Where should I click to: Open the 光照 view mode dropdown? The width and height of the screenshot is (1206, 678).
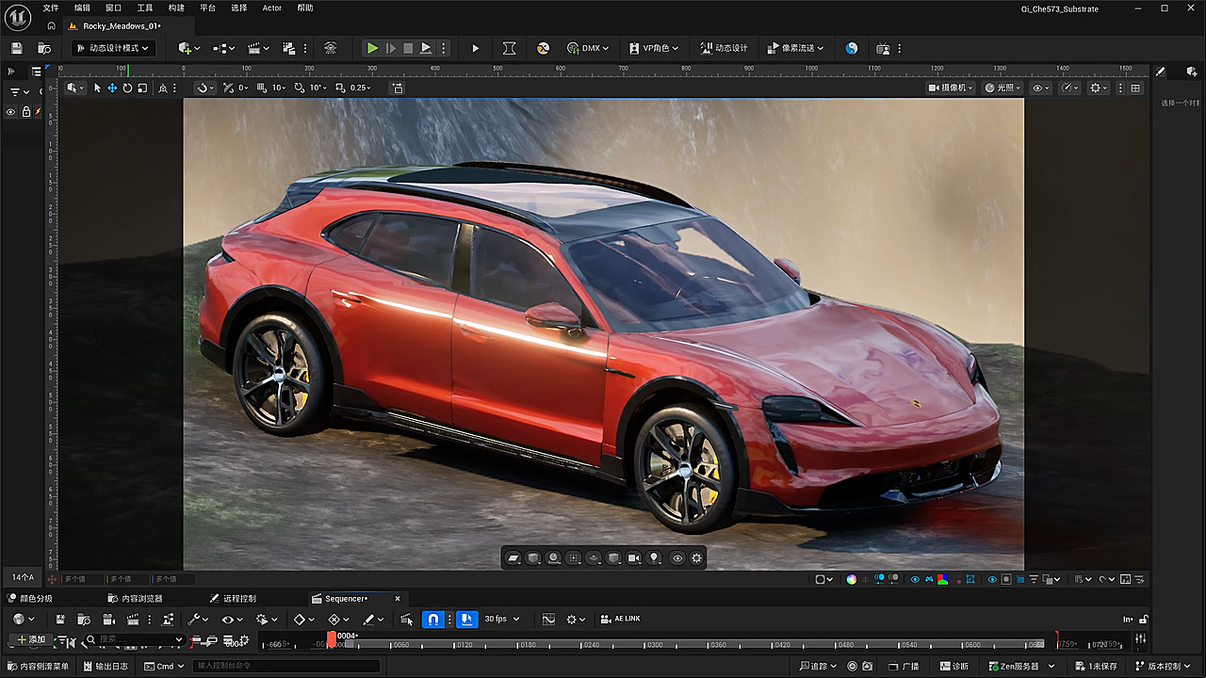coord(1002,88)
